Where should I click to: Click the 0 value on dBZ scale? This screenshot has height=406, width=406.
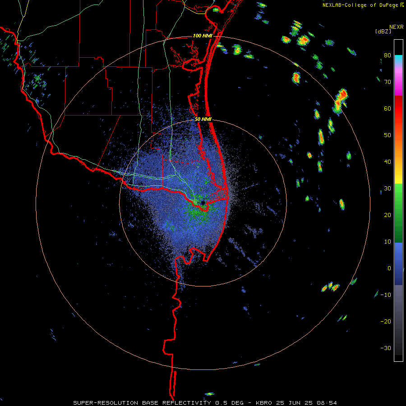(x=389, y=268)
